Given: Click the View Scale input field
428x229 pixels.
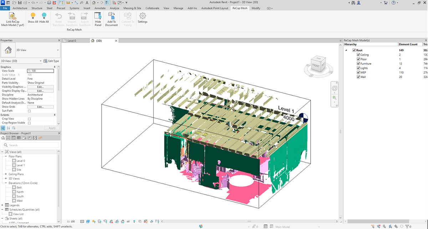Looking at the screenshot, I should pyautogui.click(x=40, y=71).
